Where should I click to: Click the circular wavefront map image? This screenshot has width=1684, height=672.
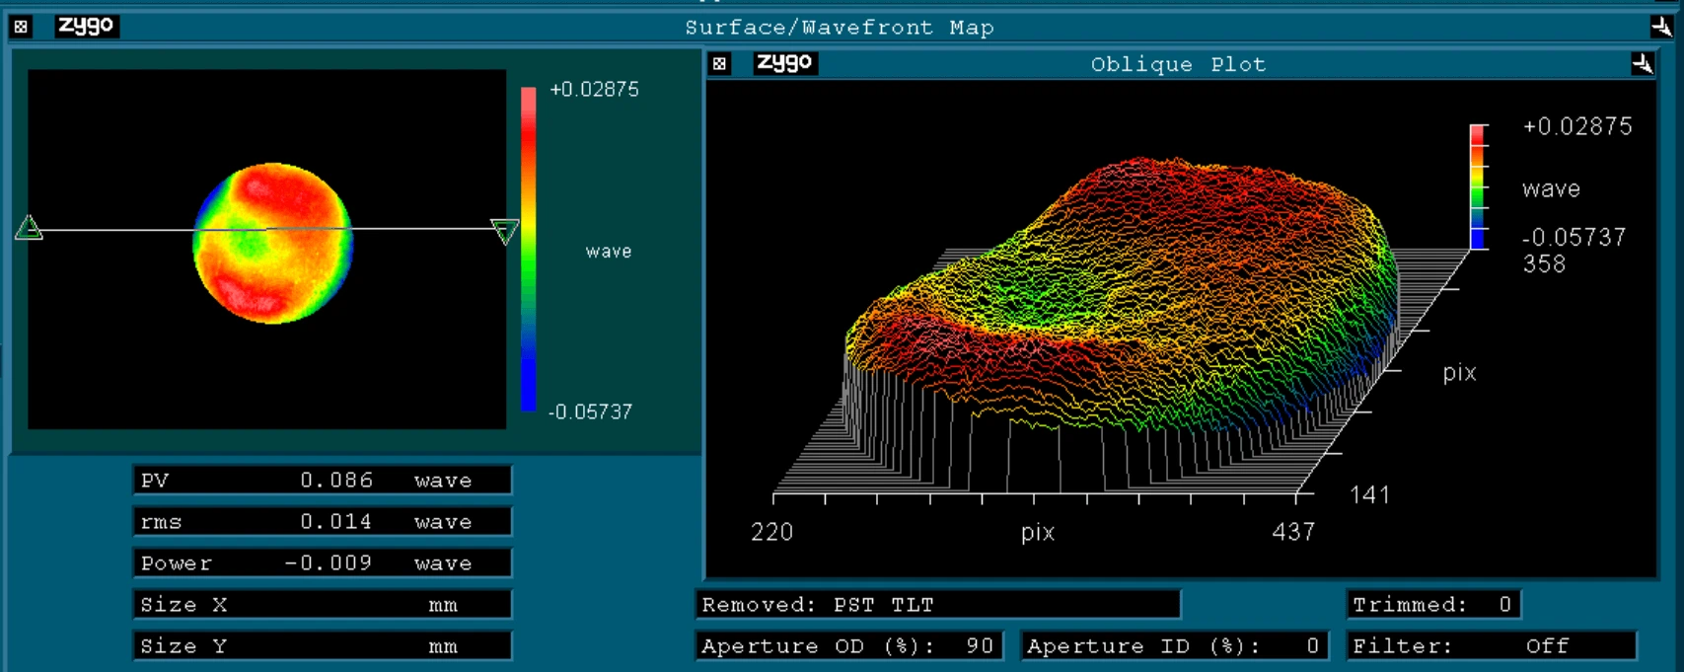tap(272, 244)
